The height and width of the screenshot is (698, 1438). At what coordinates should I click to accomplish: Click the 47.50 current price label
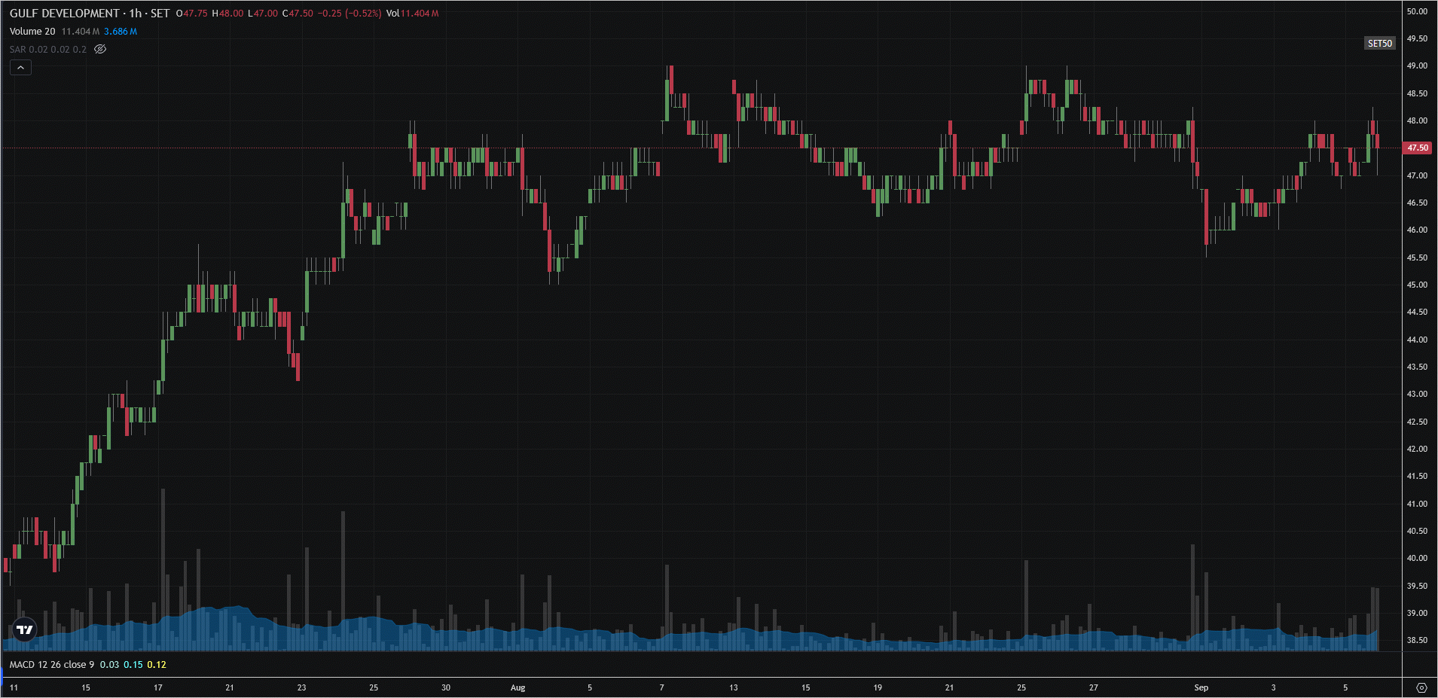click(x=1418, y=148)
